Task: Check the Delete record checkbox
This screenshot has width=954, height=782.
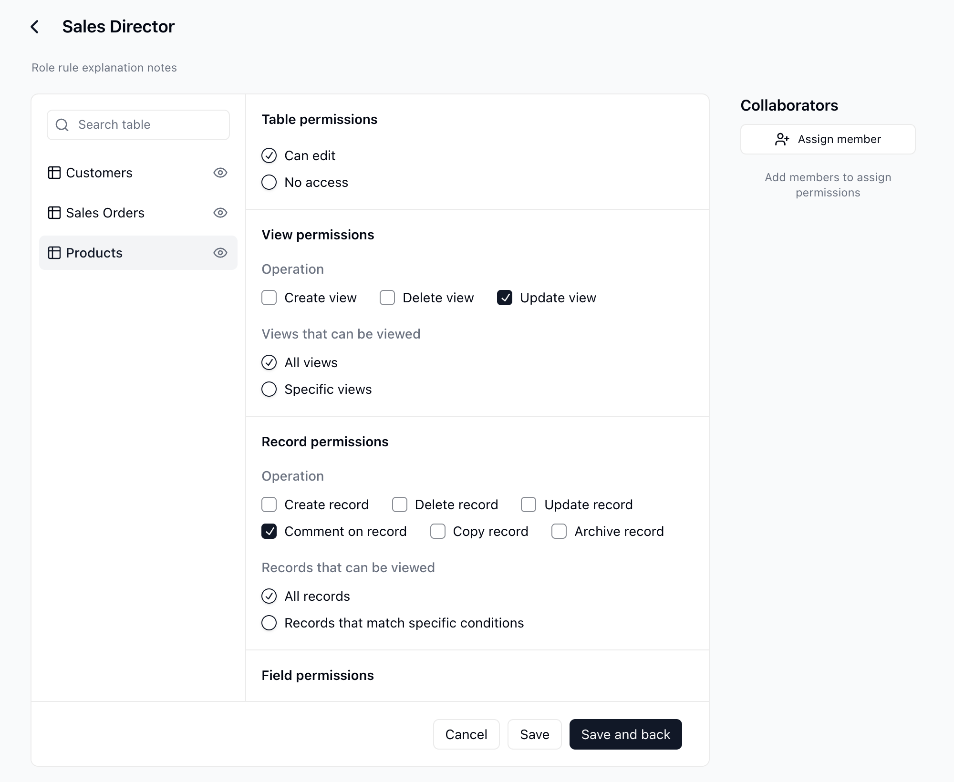Action: coord(400,504)
